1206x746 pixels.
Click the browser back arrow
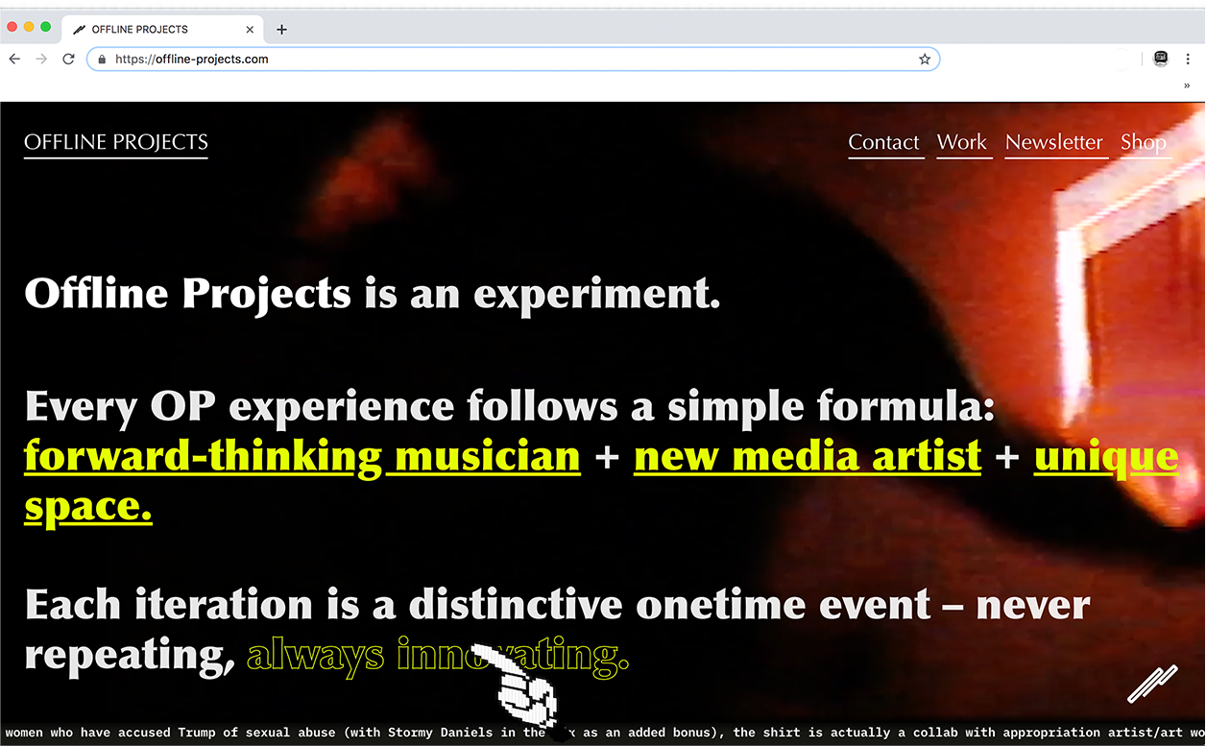click(x=14, y=60)
